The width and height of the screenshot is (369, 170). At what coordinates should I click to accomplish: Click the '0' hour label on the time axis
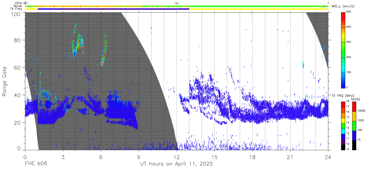(x=25, y=157)
